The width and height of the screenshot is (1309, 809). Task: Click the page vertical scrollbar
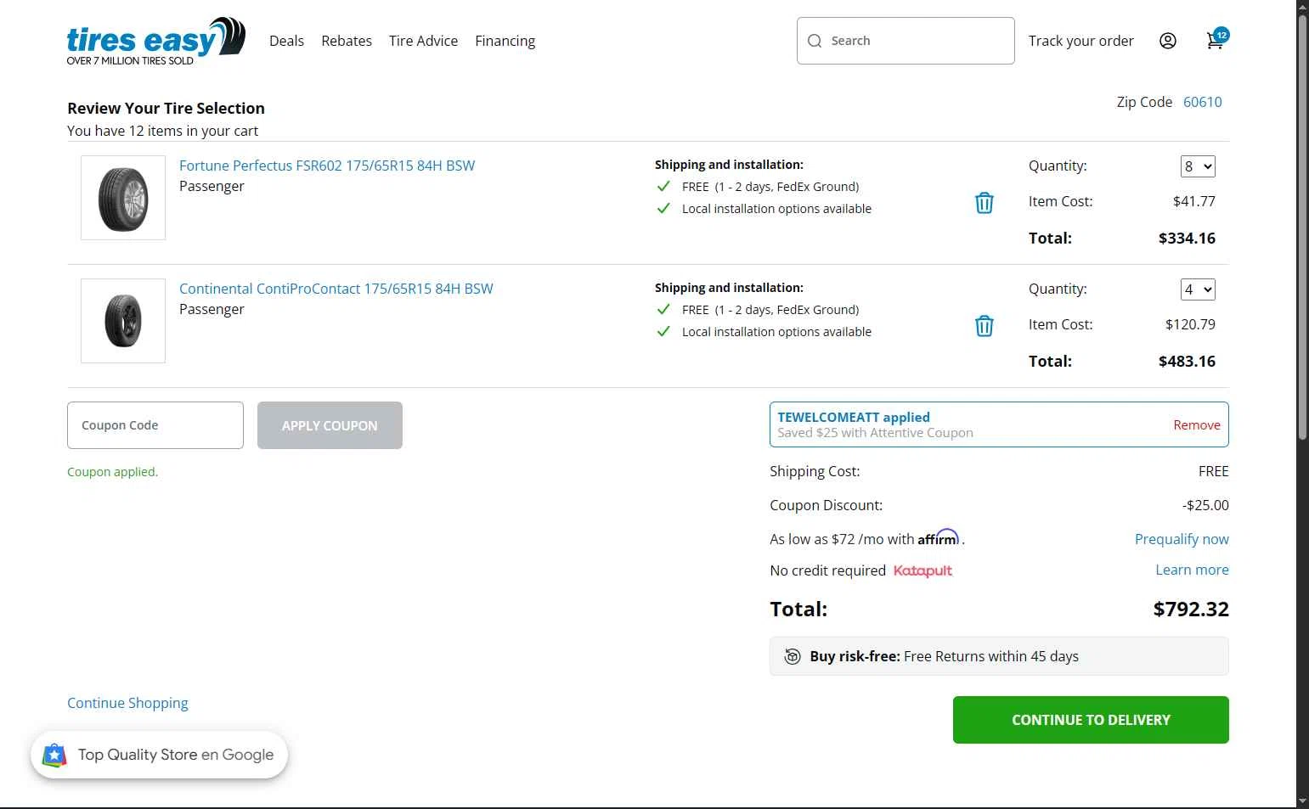coord(1302,229)
